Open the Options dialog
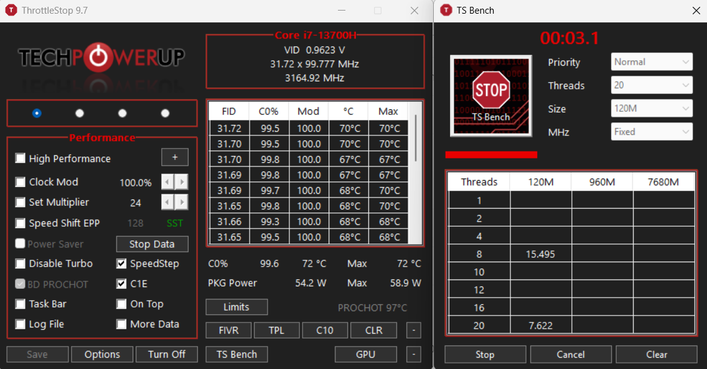 102,355
